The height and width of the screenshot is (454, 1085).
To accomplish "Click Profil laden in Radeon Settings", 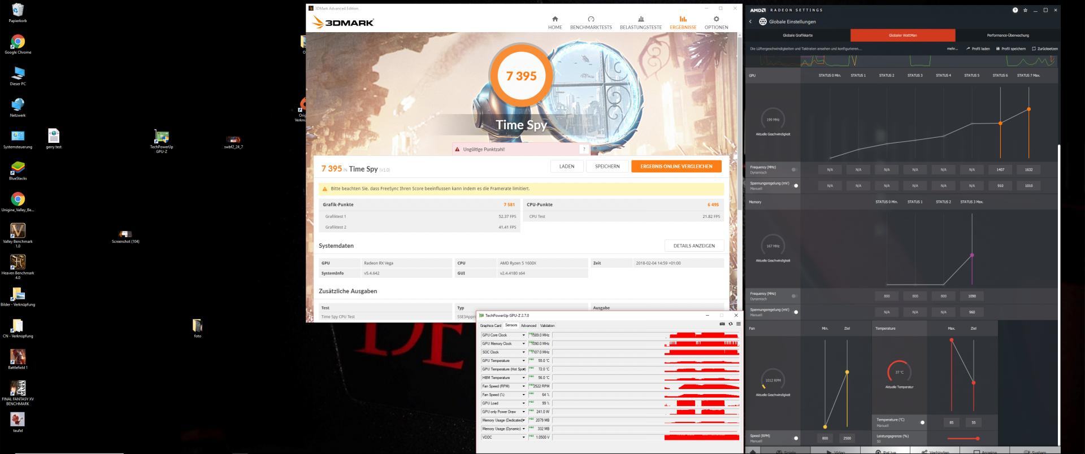I will point(978,49).
